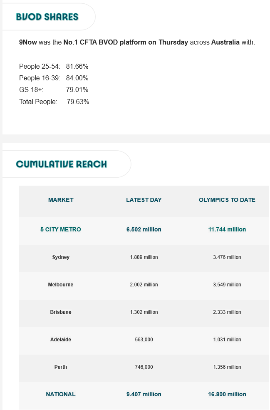Click the Sydney market cell

(61, 257)
